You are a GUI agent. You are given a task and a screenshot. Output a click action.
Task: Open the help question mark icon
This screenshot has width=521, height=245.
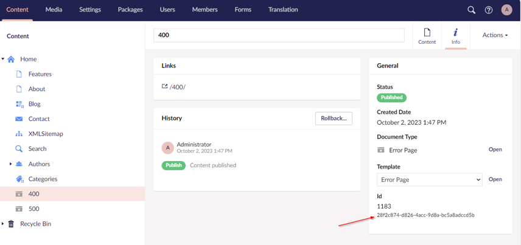[489, 10]
